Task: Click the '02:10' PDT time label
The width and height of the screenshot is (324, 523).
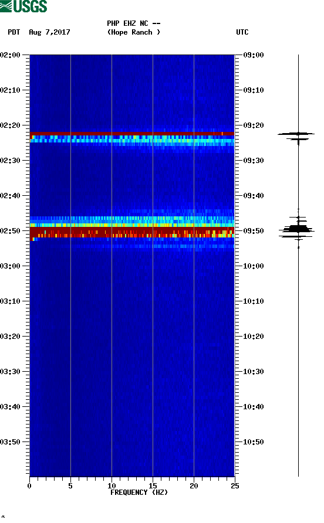Action: coord(11,90)
